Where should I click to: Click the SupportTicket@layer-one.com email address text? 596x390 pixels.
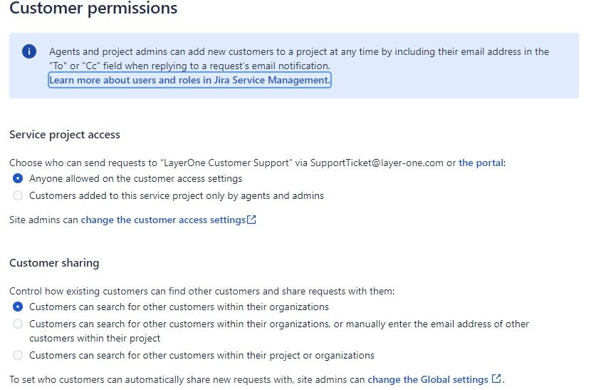(x=377, y=163)
